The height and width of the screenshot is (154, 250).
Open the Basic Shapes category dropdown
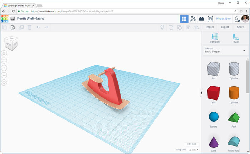225,51
